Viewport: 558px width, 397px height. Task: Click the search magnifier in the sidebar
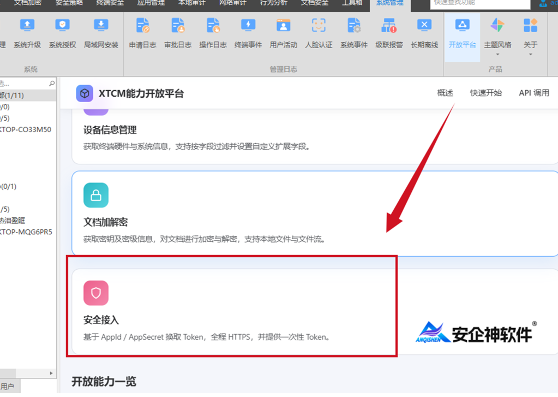pos(52,84)
